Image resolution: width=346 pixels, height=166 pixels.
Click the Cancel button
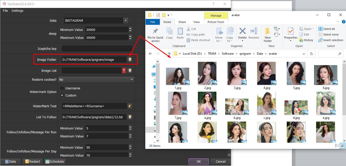pyautogui.click(x=221, y=161)
